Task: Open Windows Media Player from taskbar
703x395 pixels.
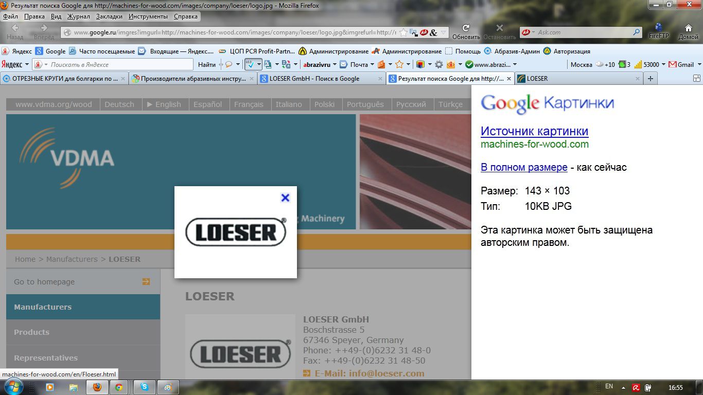Action: click(50, 387)
